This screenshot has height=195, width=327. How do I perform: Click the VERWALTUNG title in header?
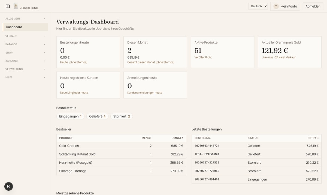point(29,8)
